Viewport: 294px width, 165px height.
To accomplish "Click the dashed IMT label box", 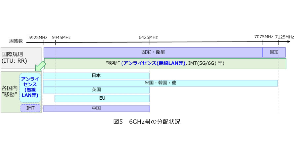I will point(30,108).
